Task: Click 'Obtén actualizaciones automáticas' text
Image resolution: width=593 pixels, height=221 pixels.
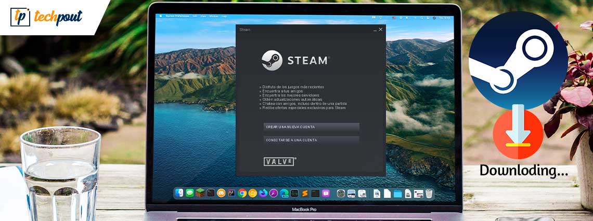Action: pos(291,100)
